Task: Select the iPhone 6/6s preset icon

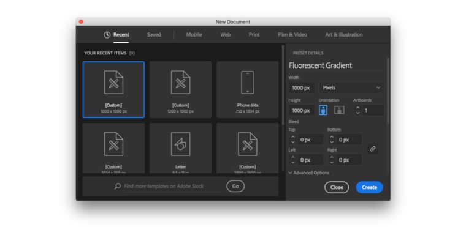Action: (x=248, y=83)
